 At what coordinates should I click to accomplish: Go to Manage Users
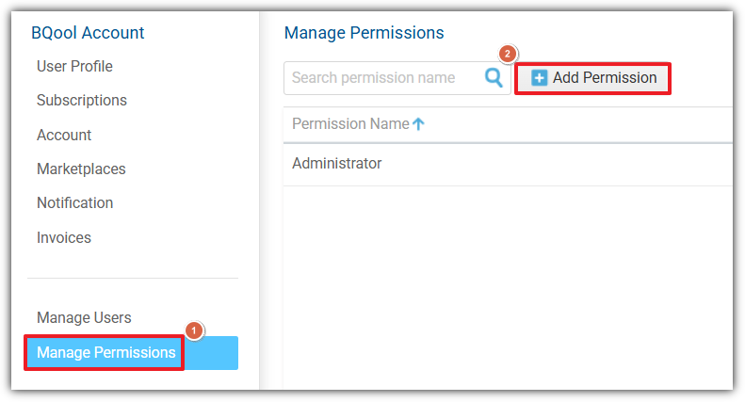coord(84,317)
